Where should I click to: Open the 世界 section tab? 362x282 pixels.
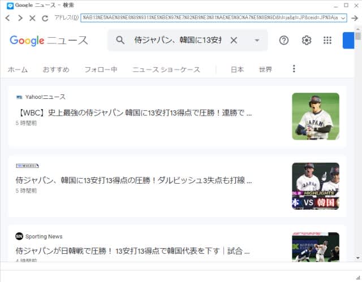tap(265, 70)
